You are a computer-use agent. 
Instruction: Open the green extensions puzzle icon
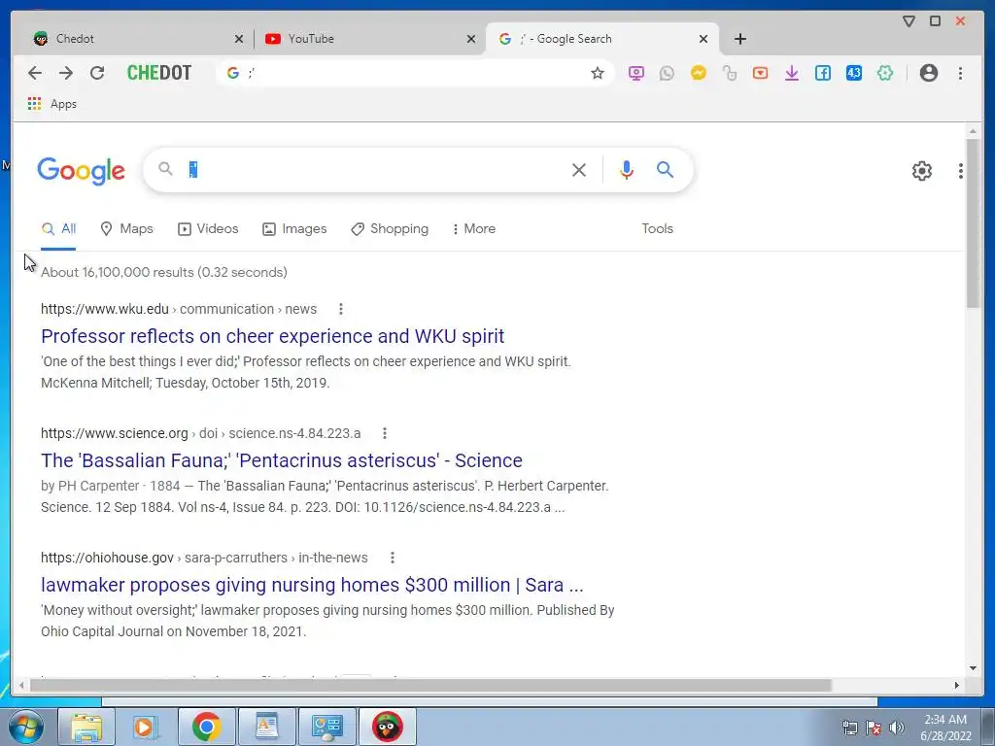(884, 73)
